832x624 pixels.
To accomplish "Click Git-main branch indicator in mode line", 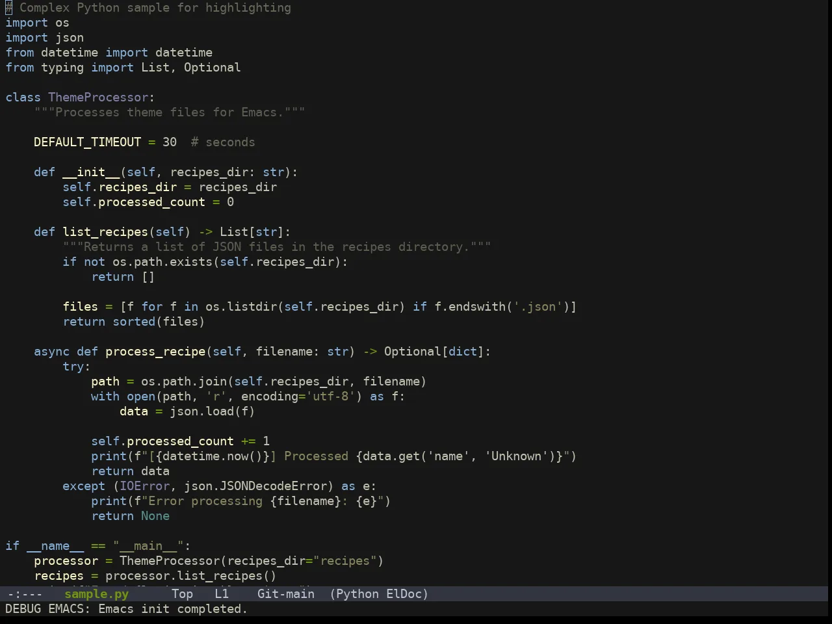I will [x=286, y=594].
